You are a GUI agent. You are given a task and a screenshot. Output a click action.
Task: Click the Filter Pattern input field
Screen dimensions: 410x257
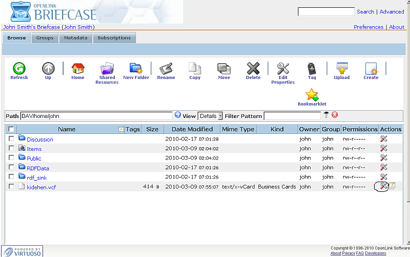[292, 116]
